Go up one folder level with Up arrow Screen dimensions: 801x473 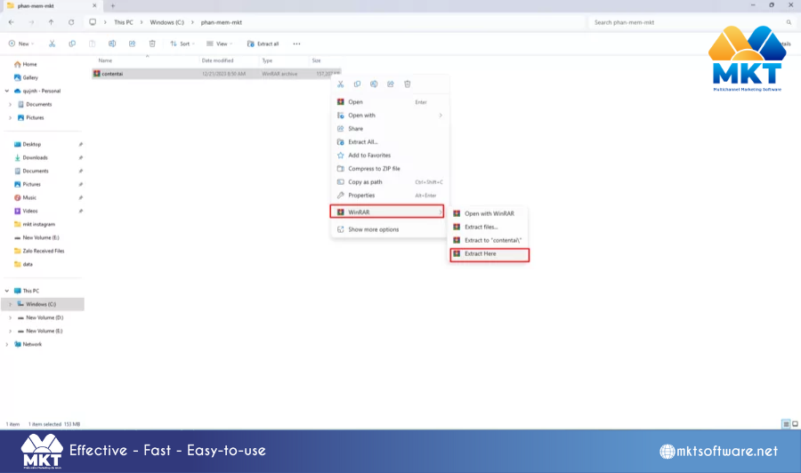coord(51,22)
